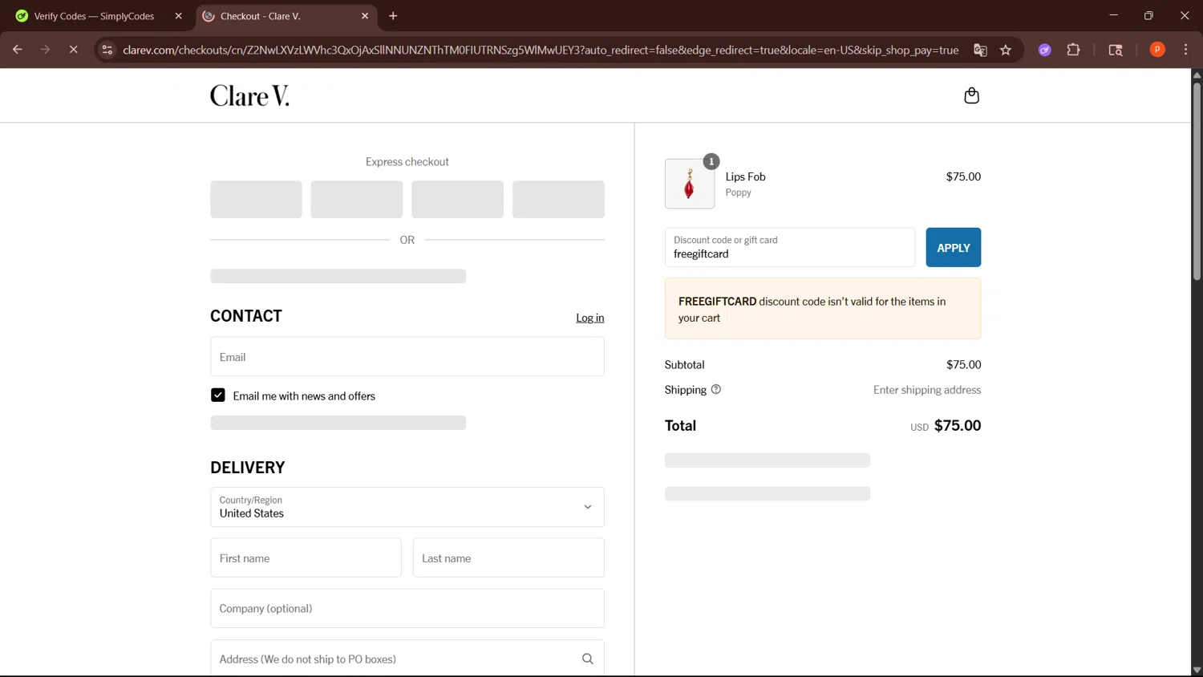Stop page loading in browser toolbar
This screenshot has width=1203, height=677.
[x=73, y=50]
